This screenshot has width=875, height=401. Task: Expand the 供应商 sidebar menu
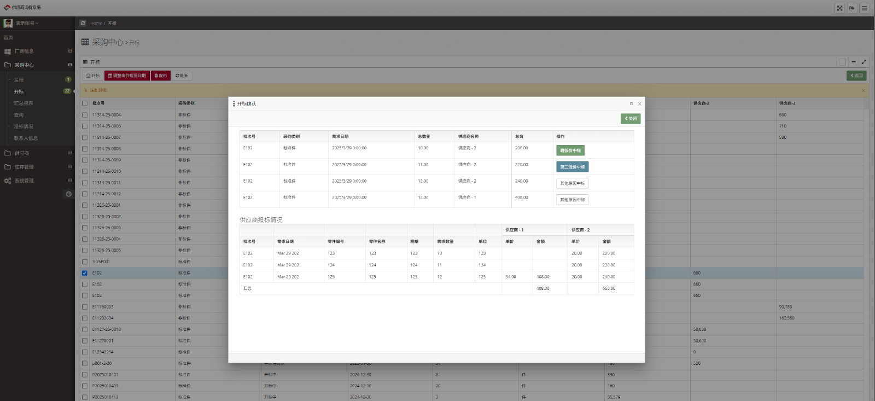pos(22,153)
